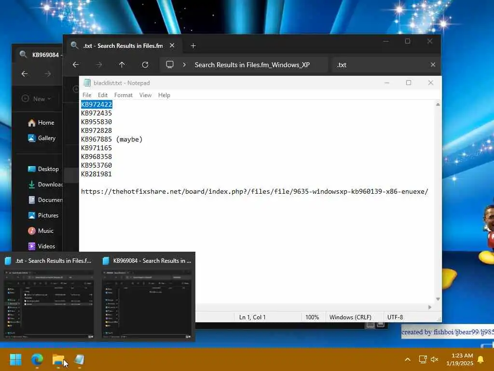Image resolution: width=494 pixels, height=371 pixels.
Task: Click the This PC monitor icon in address bar
Action: pyautogui.click(x=170, y=65)
